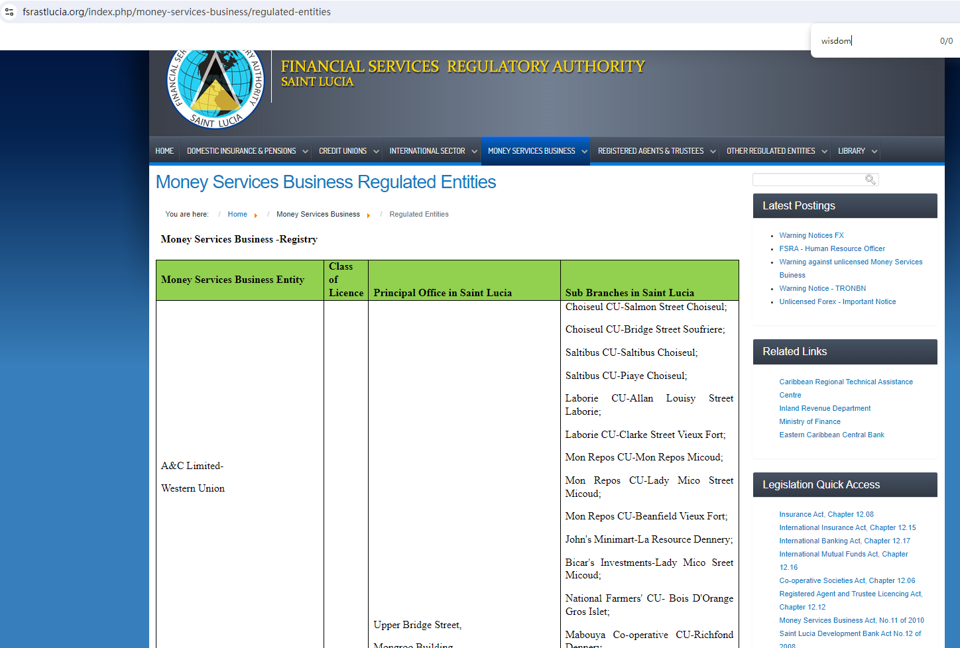Image resolution: width=960 pixels, height=648 pixels.
Task: Click Upper Bridge Street principal office text
Action: click(417, 625)
